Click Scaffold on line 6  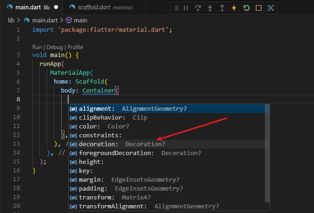point(90,81)
